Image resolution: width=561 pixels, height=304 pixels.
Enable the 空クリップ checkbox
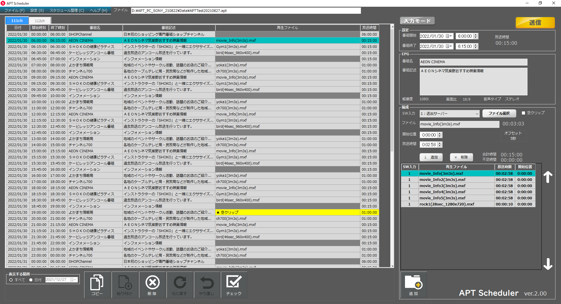523,113
